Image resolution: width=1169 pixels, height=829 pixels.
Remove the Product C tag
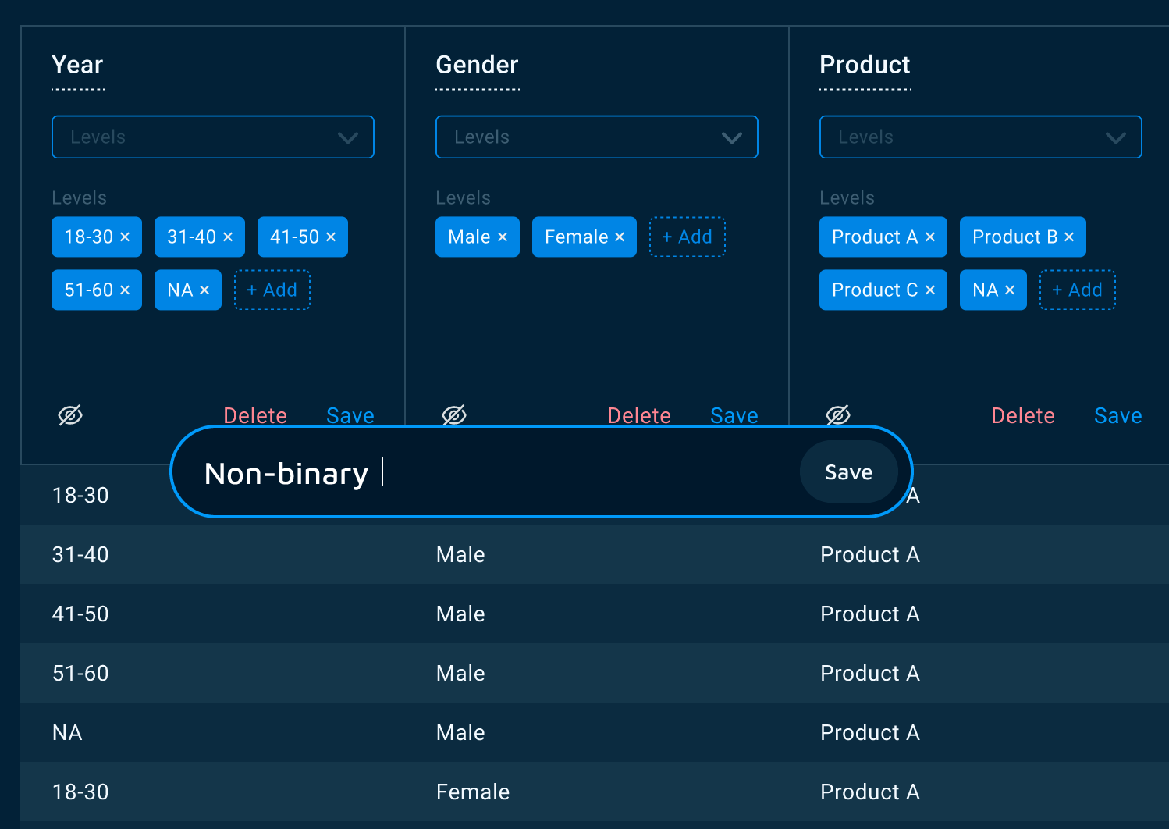click(930, 290)
